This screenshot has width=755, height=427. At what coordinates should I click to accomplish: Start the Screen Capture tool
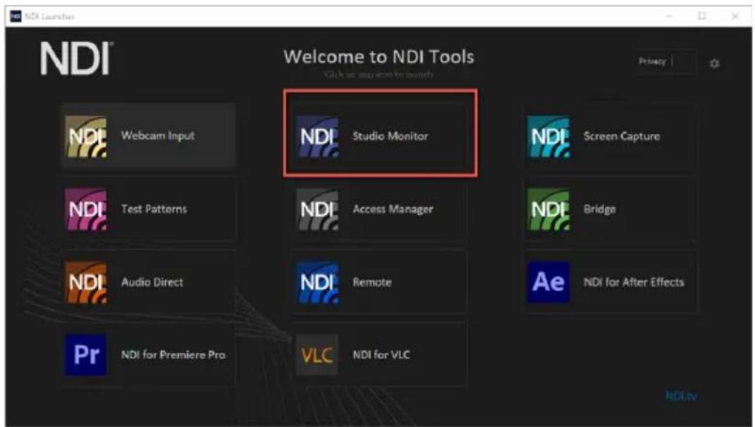pyautogui.click(x=610, y=136)
